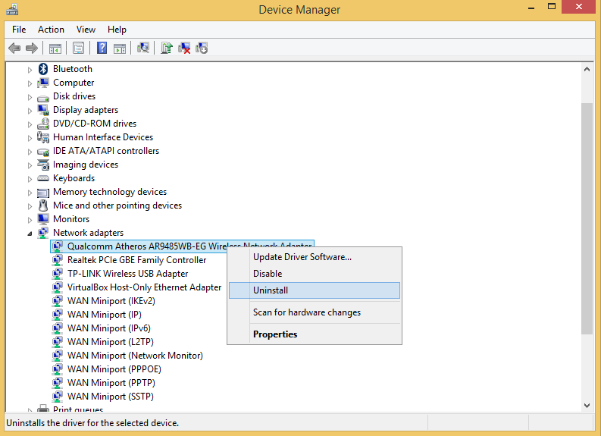Choose Properties from the context menu

click(315, 334)
